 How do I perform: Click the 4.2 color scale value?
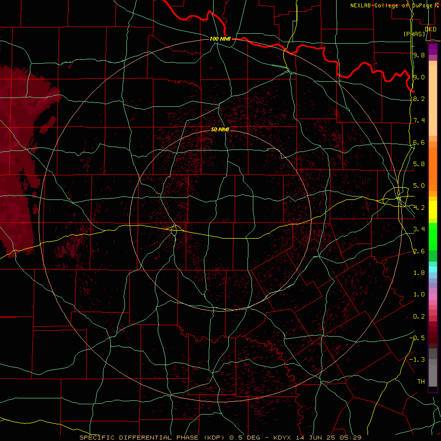point(419,208)
